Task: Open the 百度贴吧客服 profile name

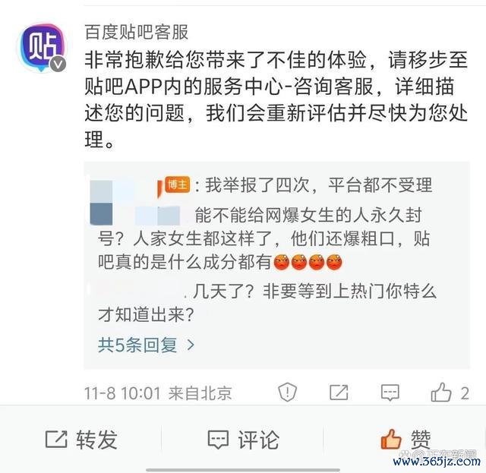Action: point(137,32)
